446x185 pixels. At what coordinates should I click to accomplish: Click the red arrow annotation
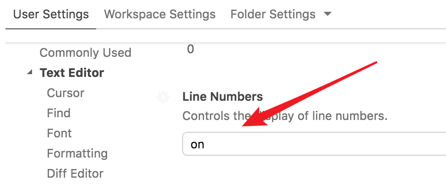pyautogui.click(x=311, y=94)
